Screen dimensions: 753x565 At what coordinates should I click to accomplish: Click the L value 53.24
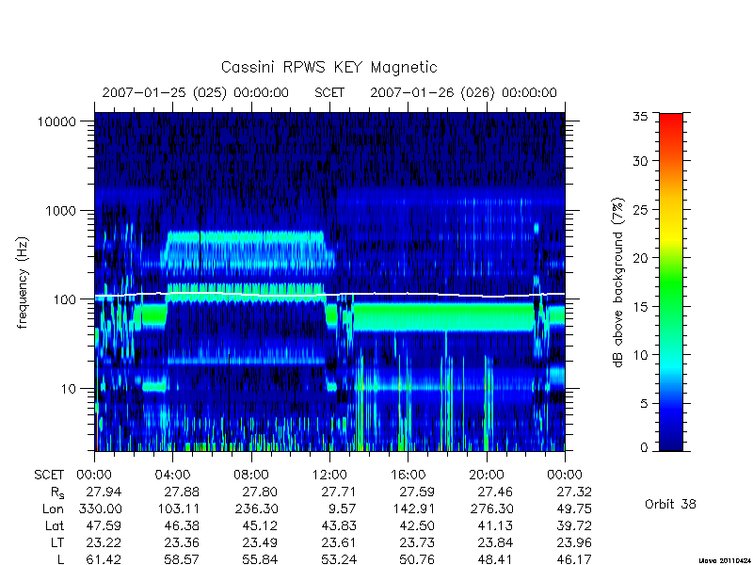(339, 559)
